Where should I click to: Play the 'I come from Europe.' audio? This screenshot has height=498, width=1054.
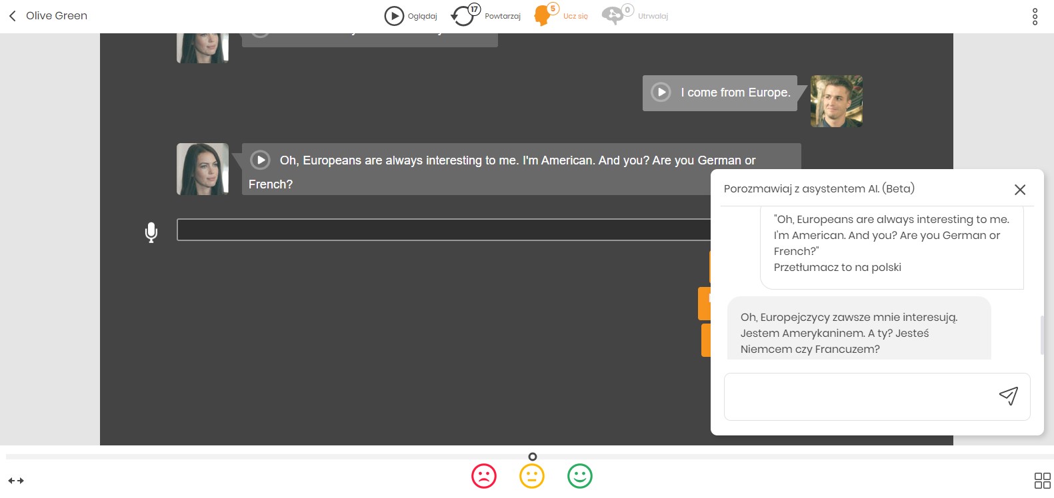point(661,93)
